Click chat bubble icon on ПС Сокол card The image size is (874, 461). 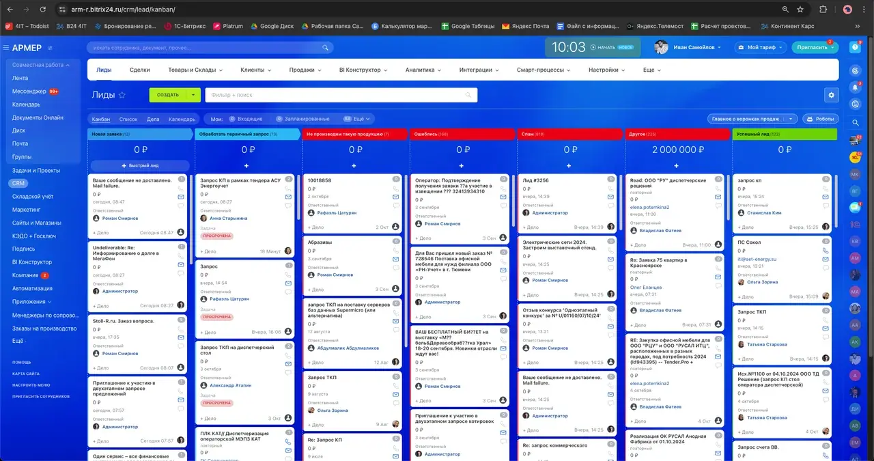point(825,268)
